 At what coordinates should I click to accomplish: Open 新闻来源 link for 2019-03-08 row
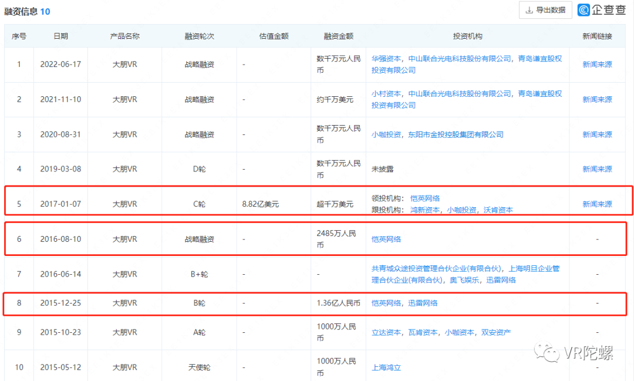pyautogui.click(x=597, y=169)
